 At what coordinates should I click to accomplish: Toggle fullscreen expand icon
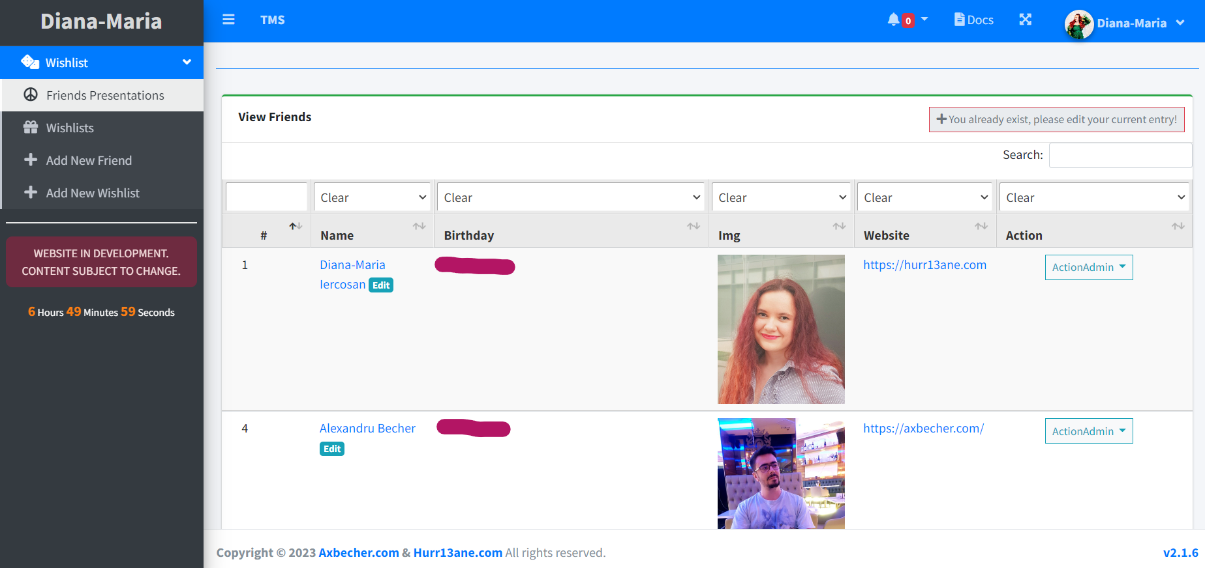pyautogui.click(x=1025, y=20)
